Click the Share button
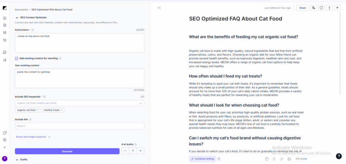The width and height of the screenshot is (346, 164). tap(302, 8)
